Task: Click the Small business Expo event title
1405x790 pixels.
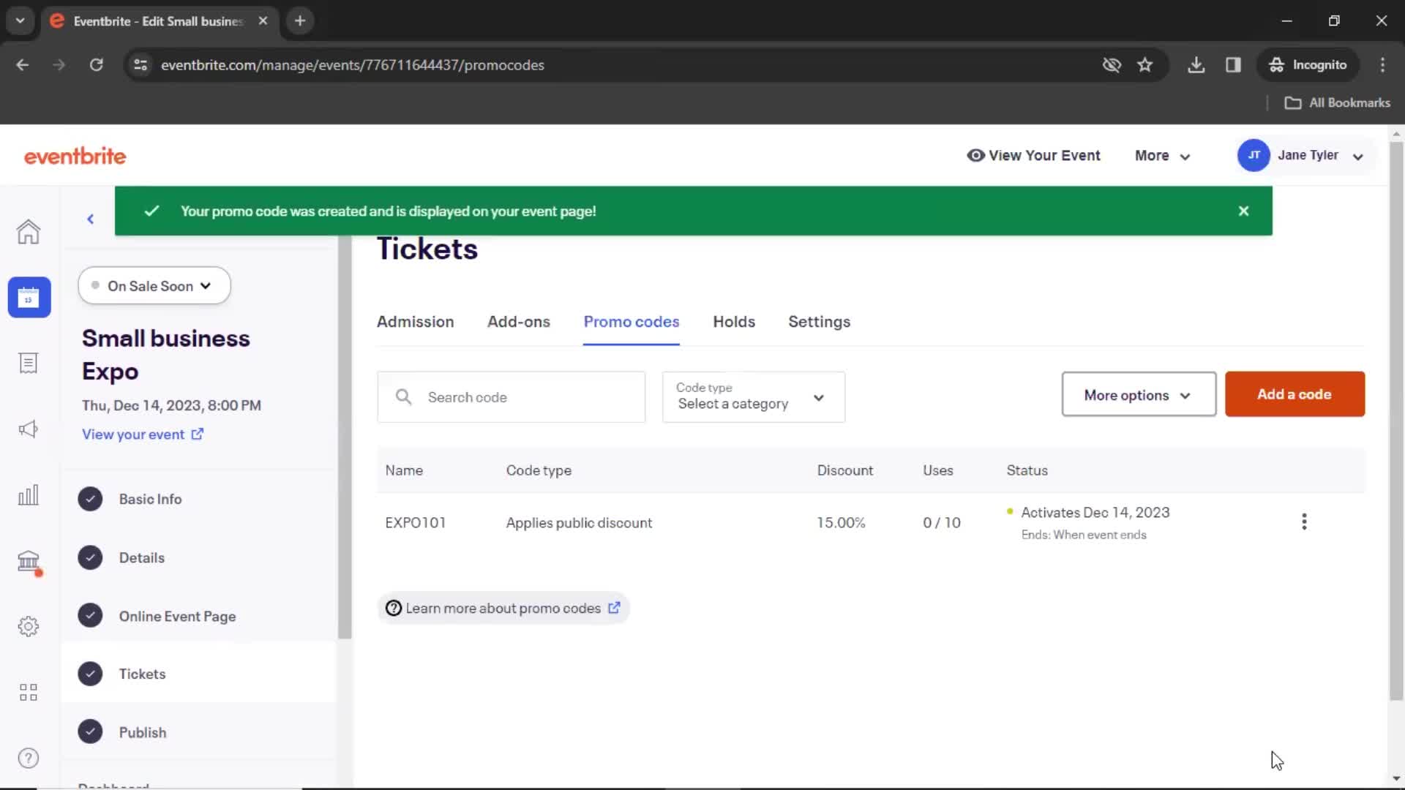Action: 166,355
